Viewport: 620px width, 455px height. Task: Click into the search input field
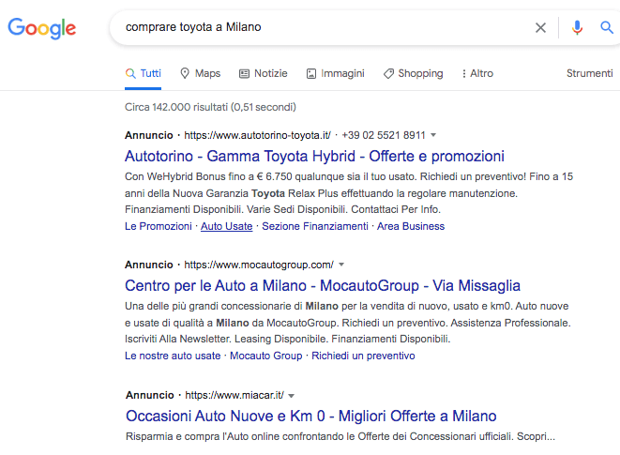tap(319, 28)
